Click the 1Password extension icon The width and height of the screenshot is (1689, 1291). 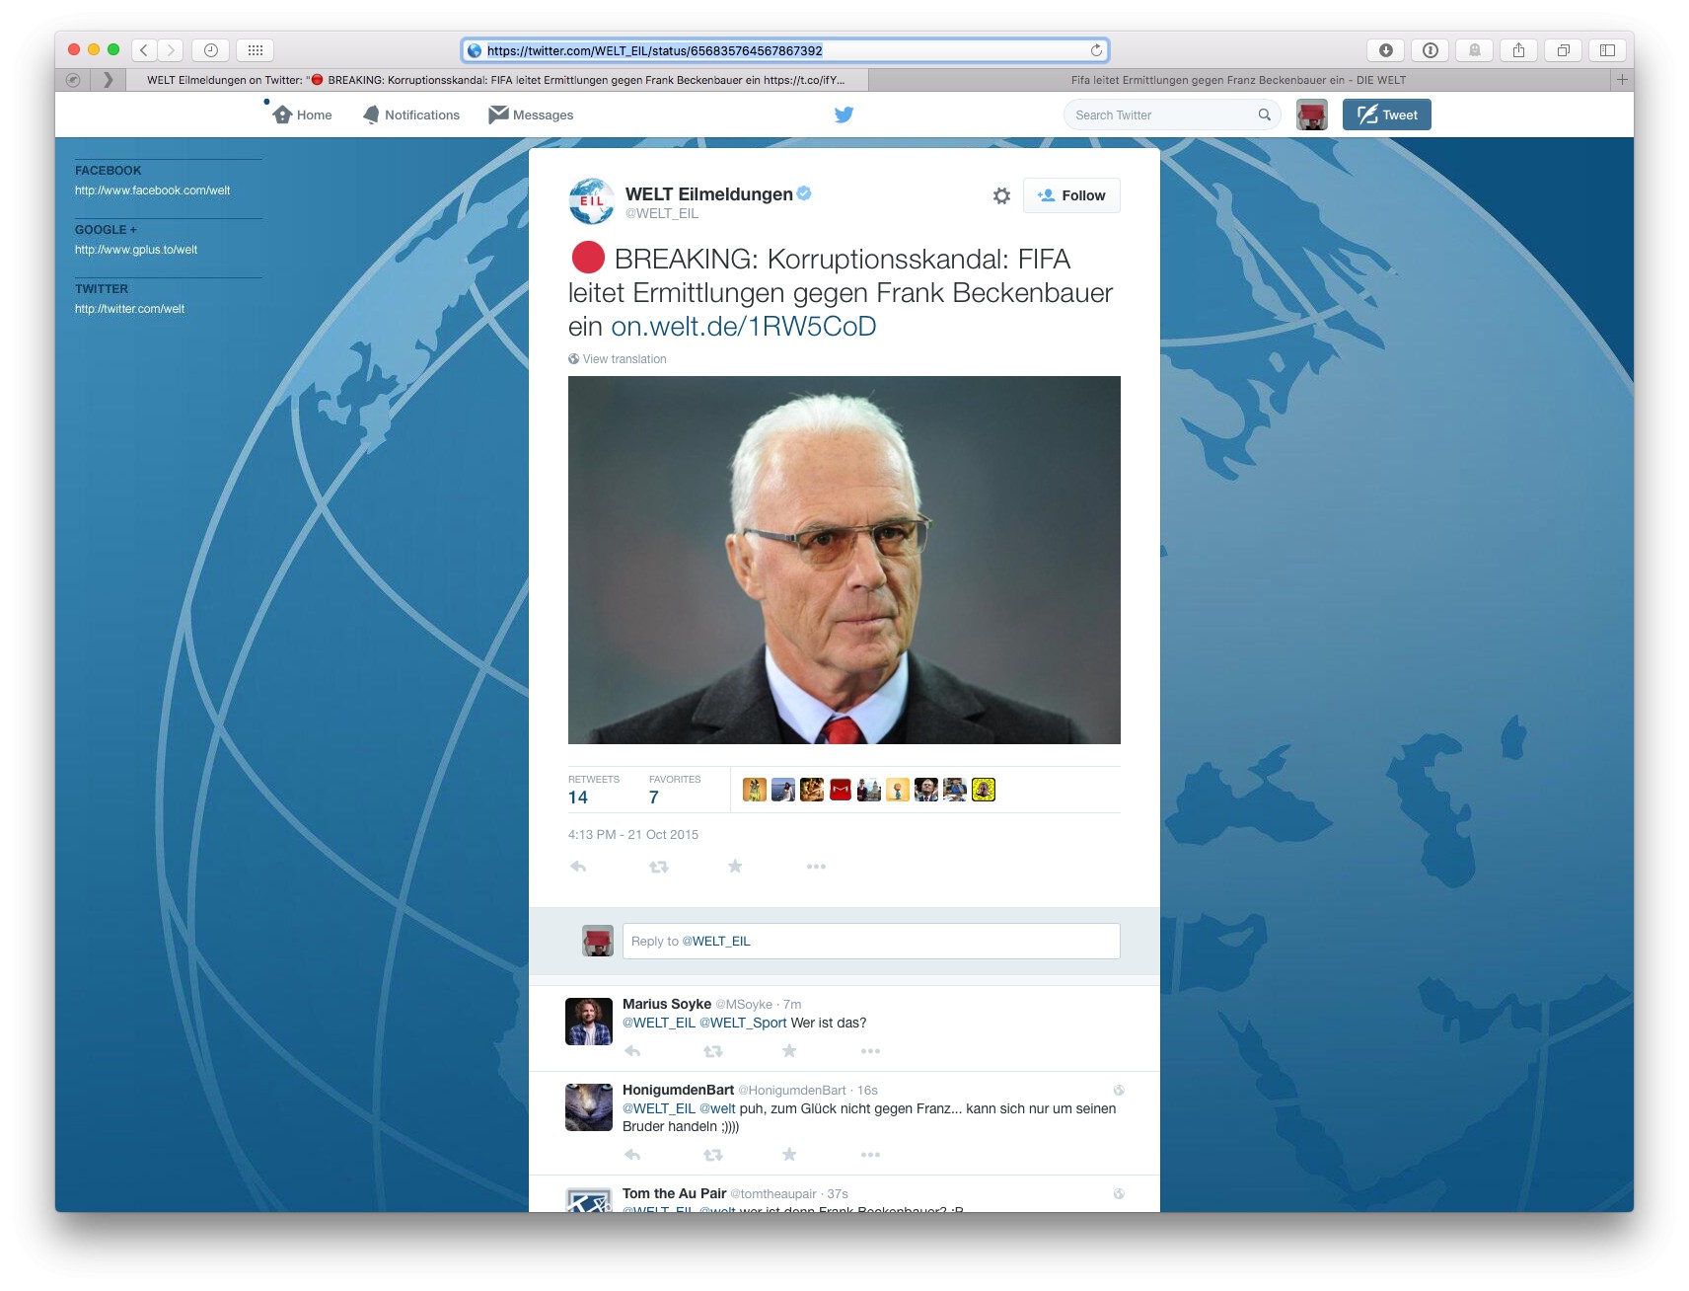point(1430,50)
